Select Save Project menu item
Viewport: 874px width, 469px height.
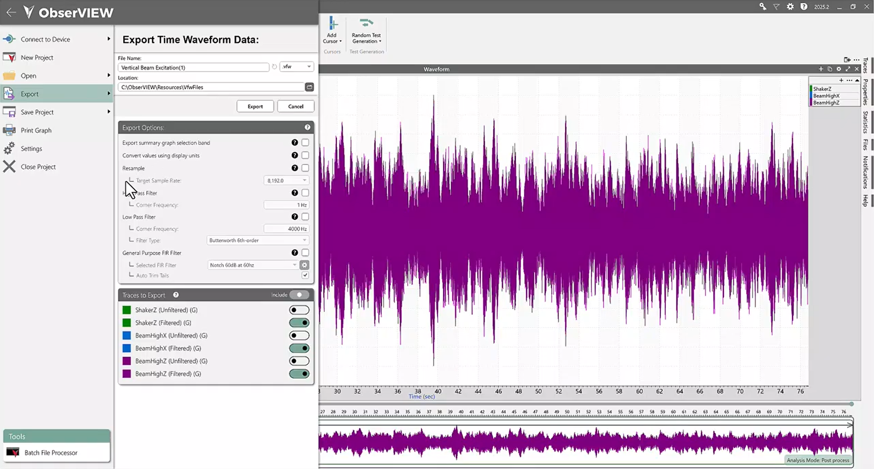(37, 112)
